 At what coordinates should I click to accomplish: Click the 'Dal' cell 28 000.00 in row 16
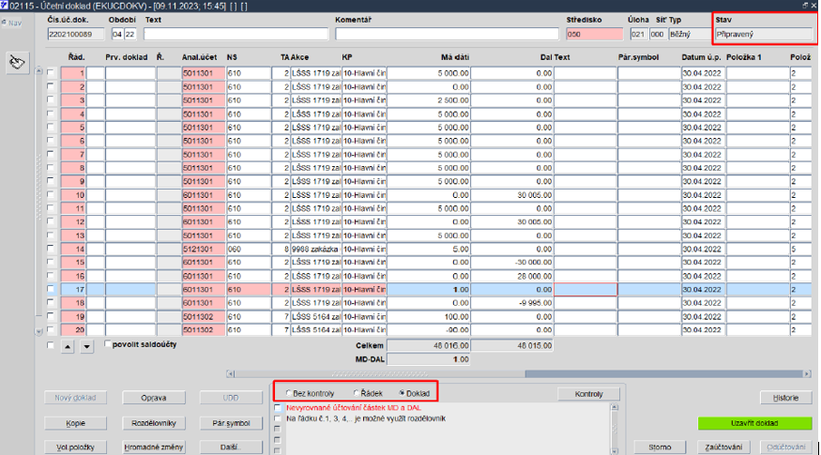pos(511,276)
